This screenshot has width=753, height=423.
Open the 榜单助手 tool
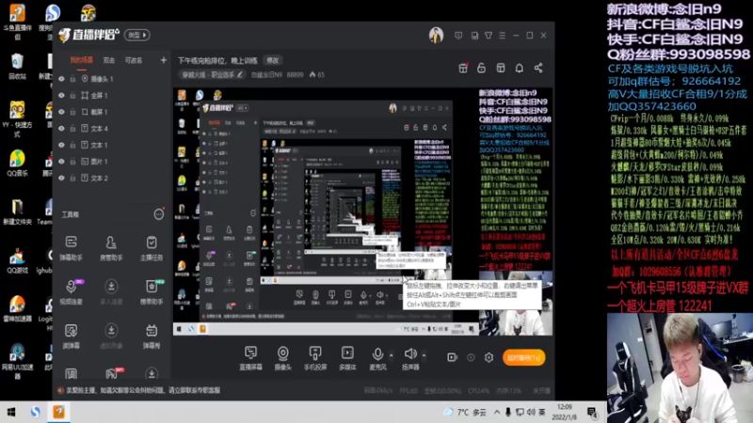[x=152, y=291]
